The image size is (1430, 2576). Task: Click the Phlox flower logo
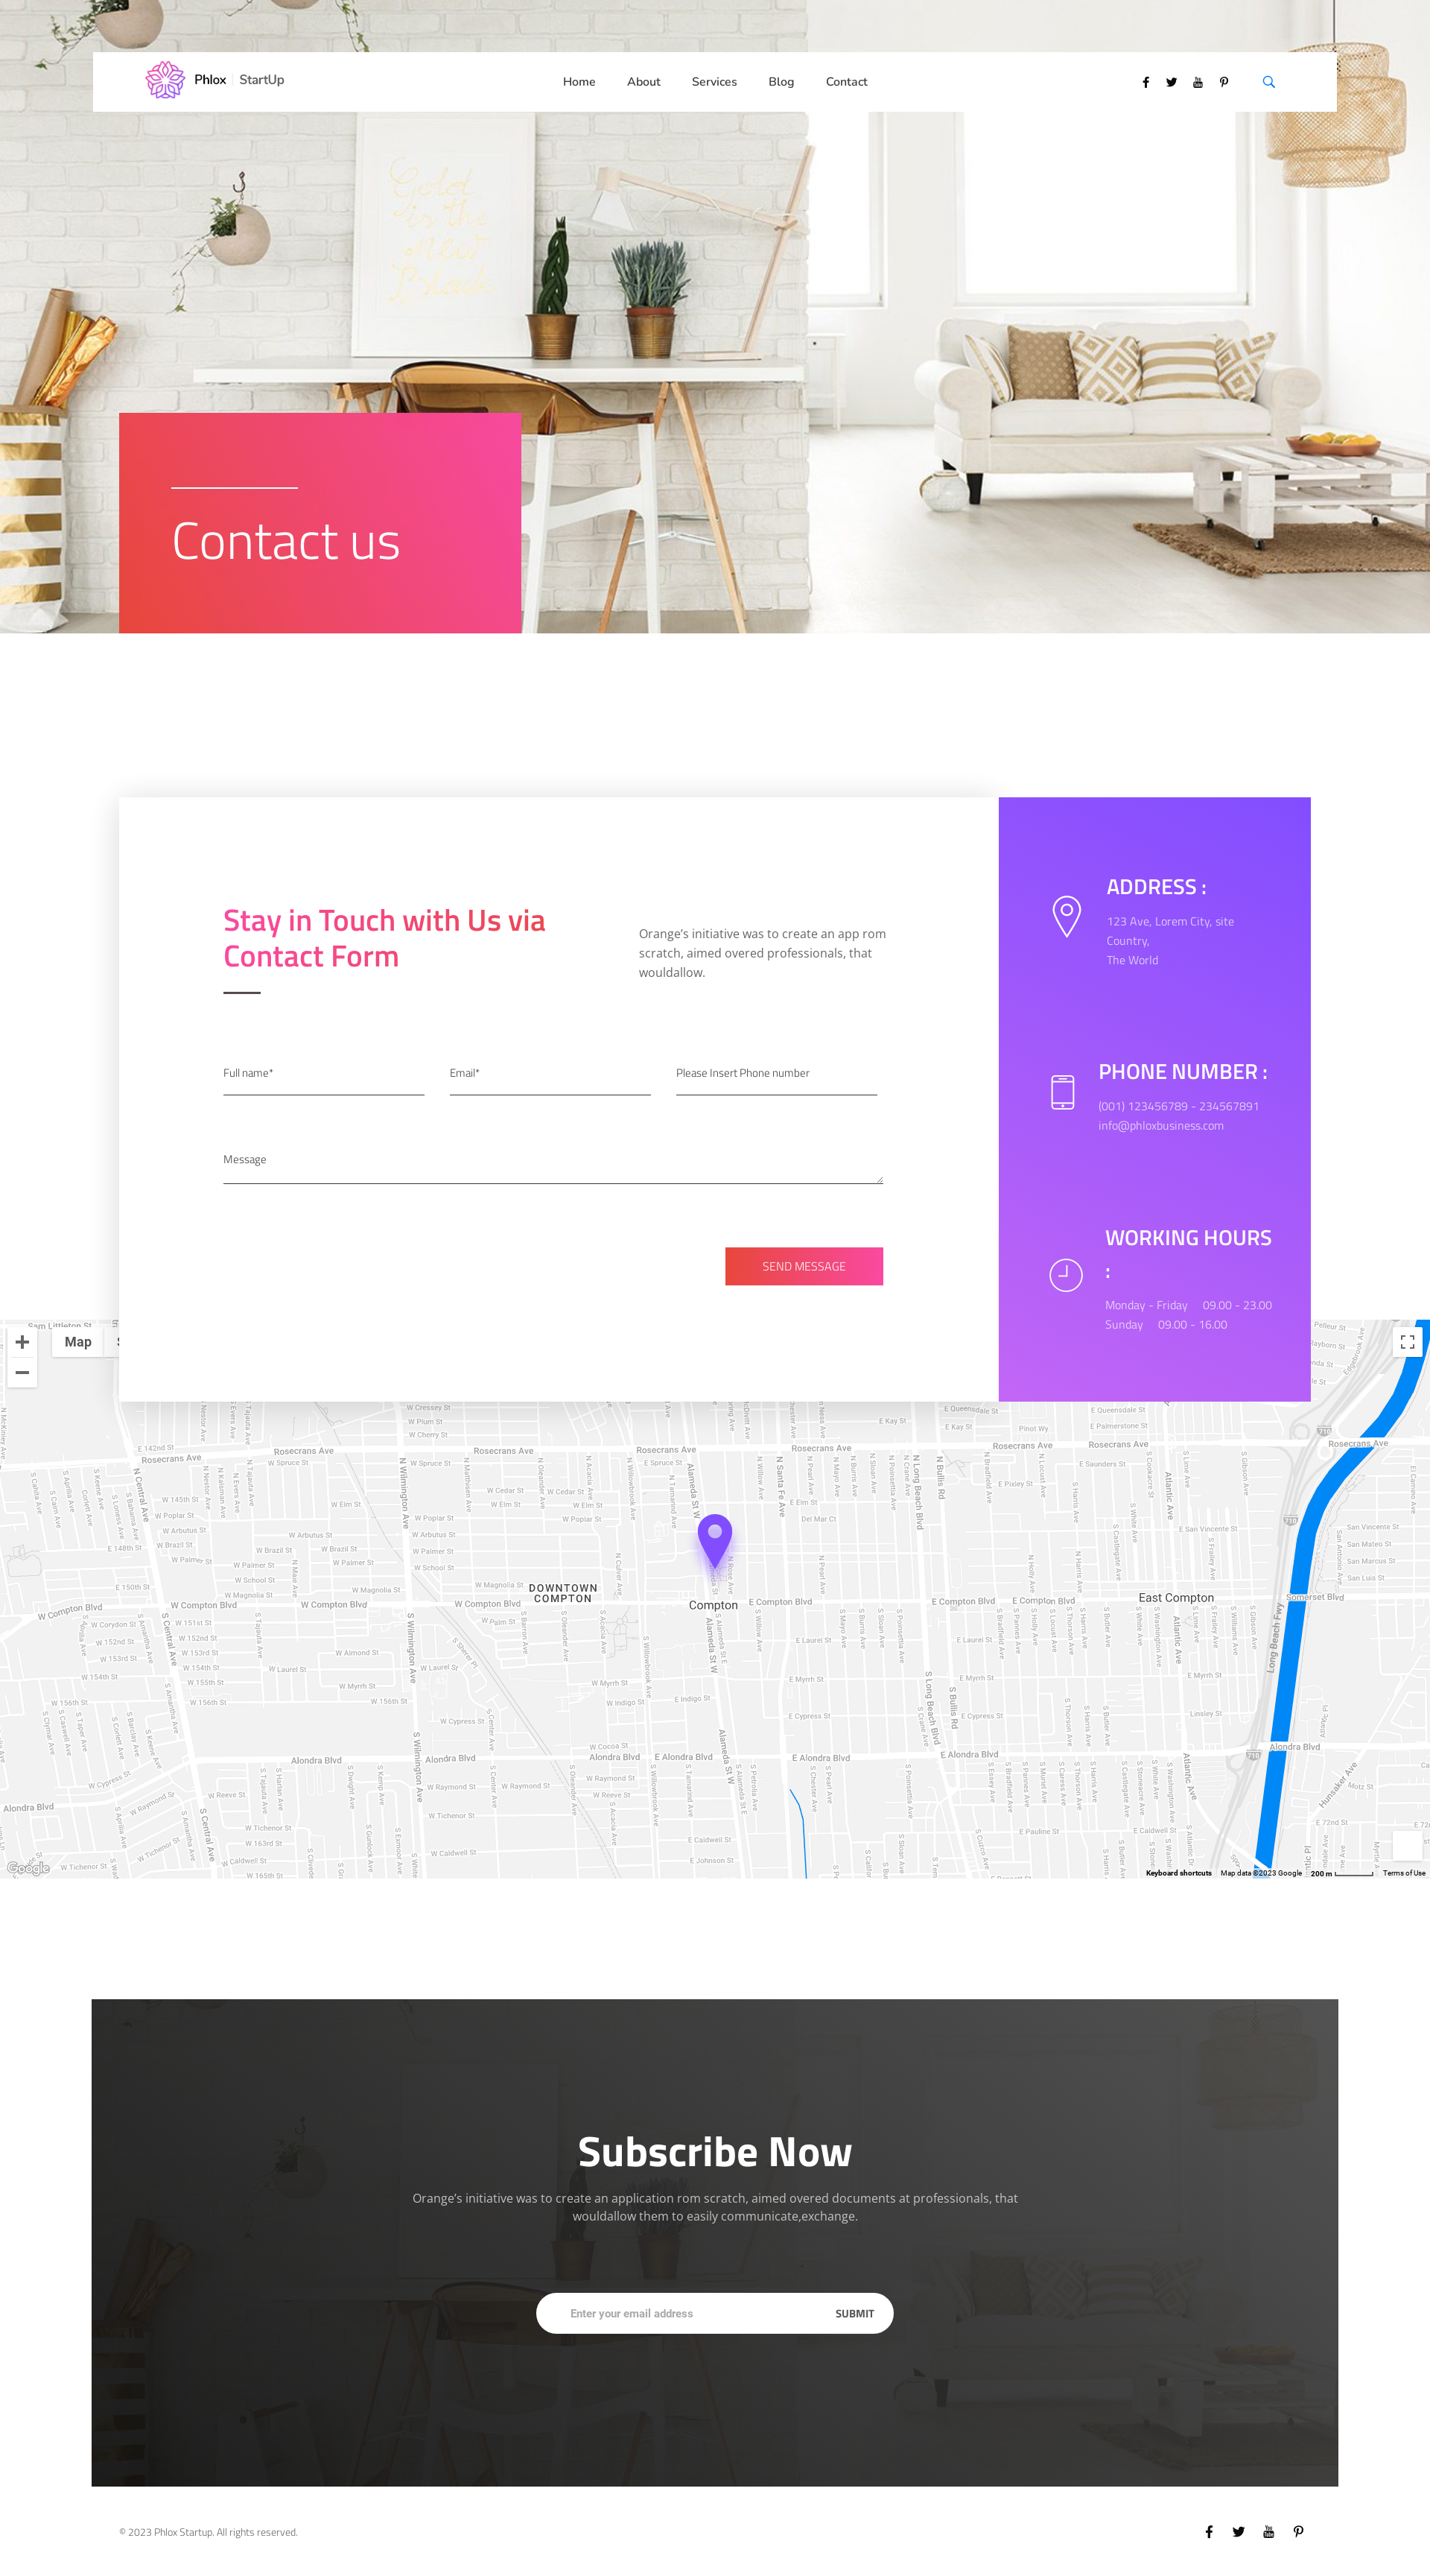click(165, 80)
